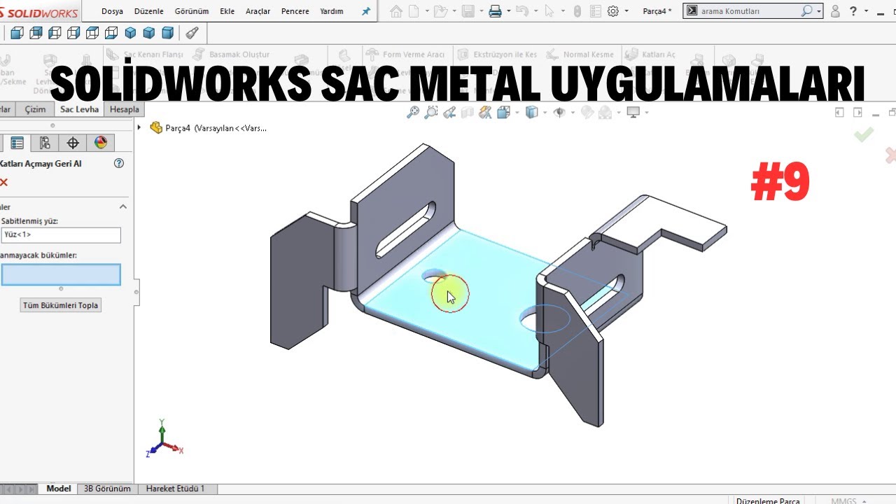Viewport: 896px width, 504px height.
Task: Click the Home welcome icon
Action: [x=396, y=11]
